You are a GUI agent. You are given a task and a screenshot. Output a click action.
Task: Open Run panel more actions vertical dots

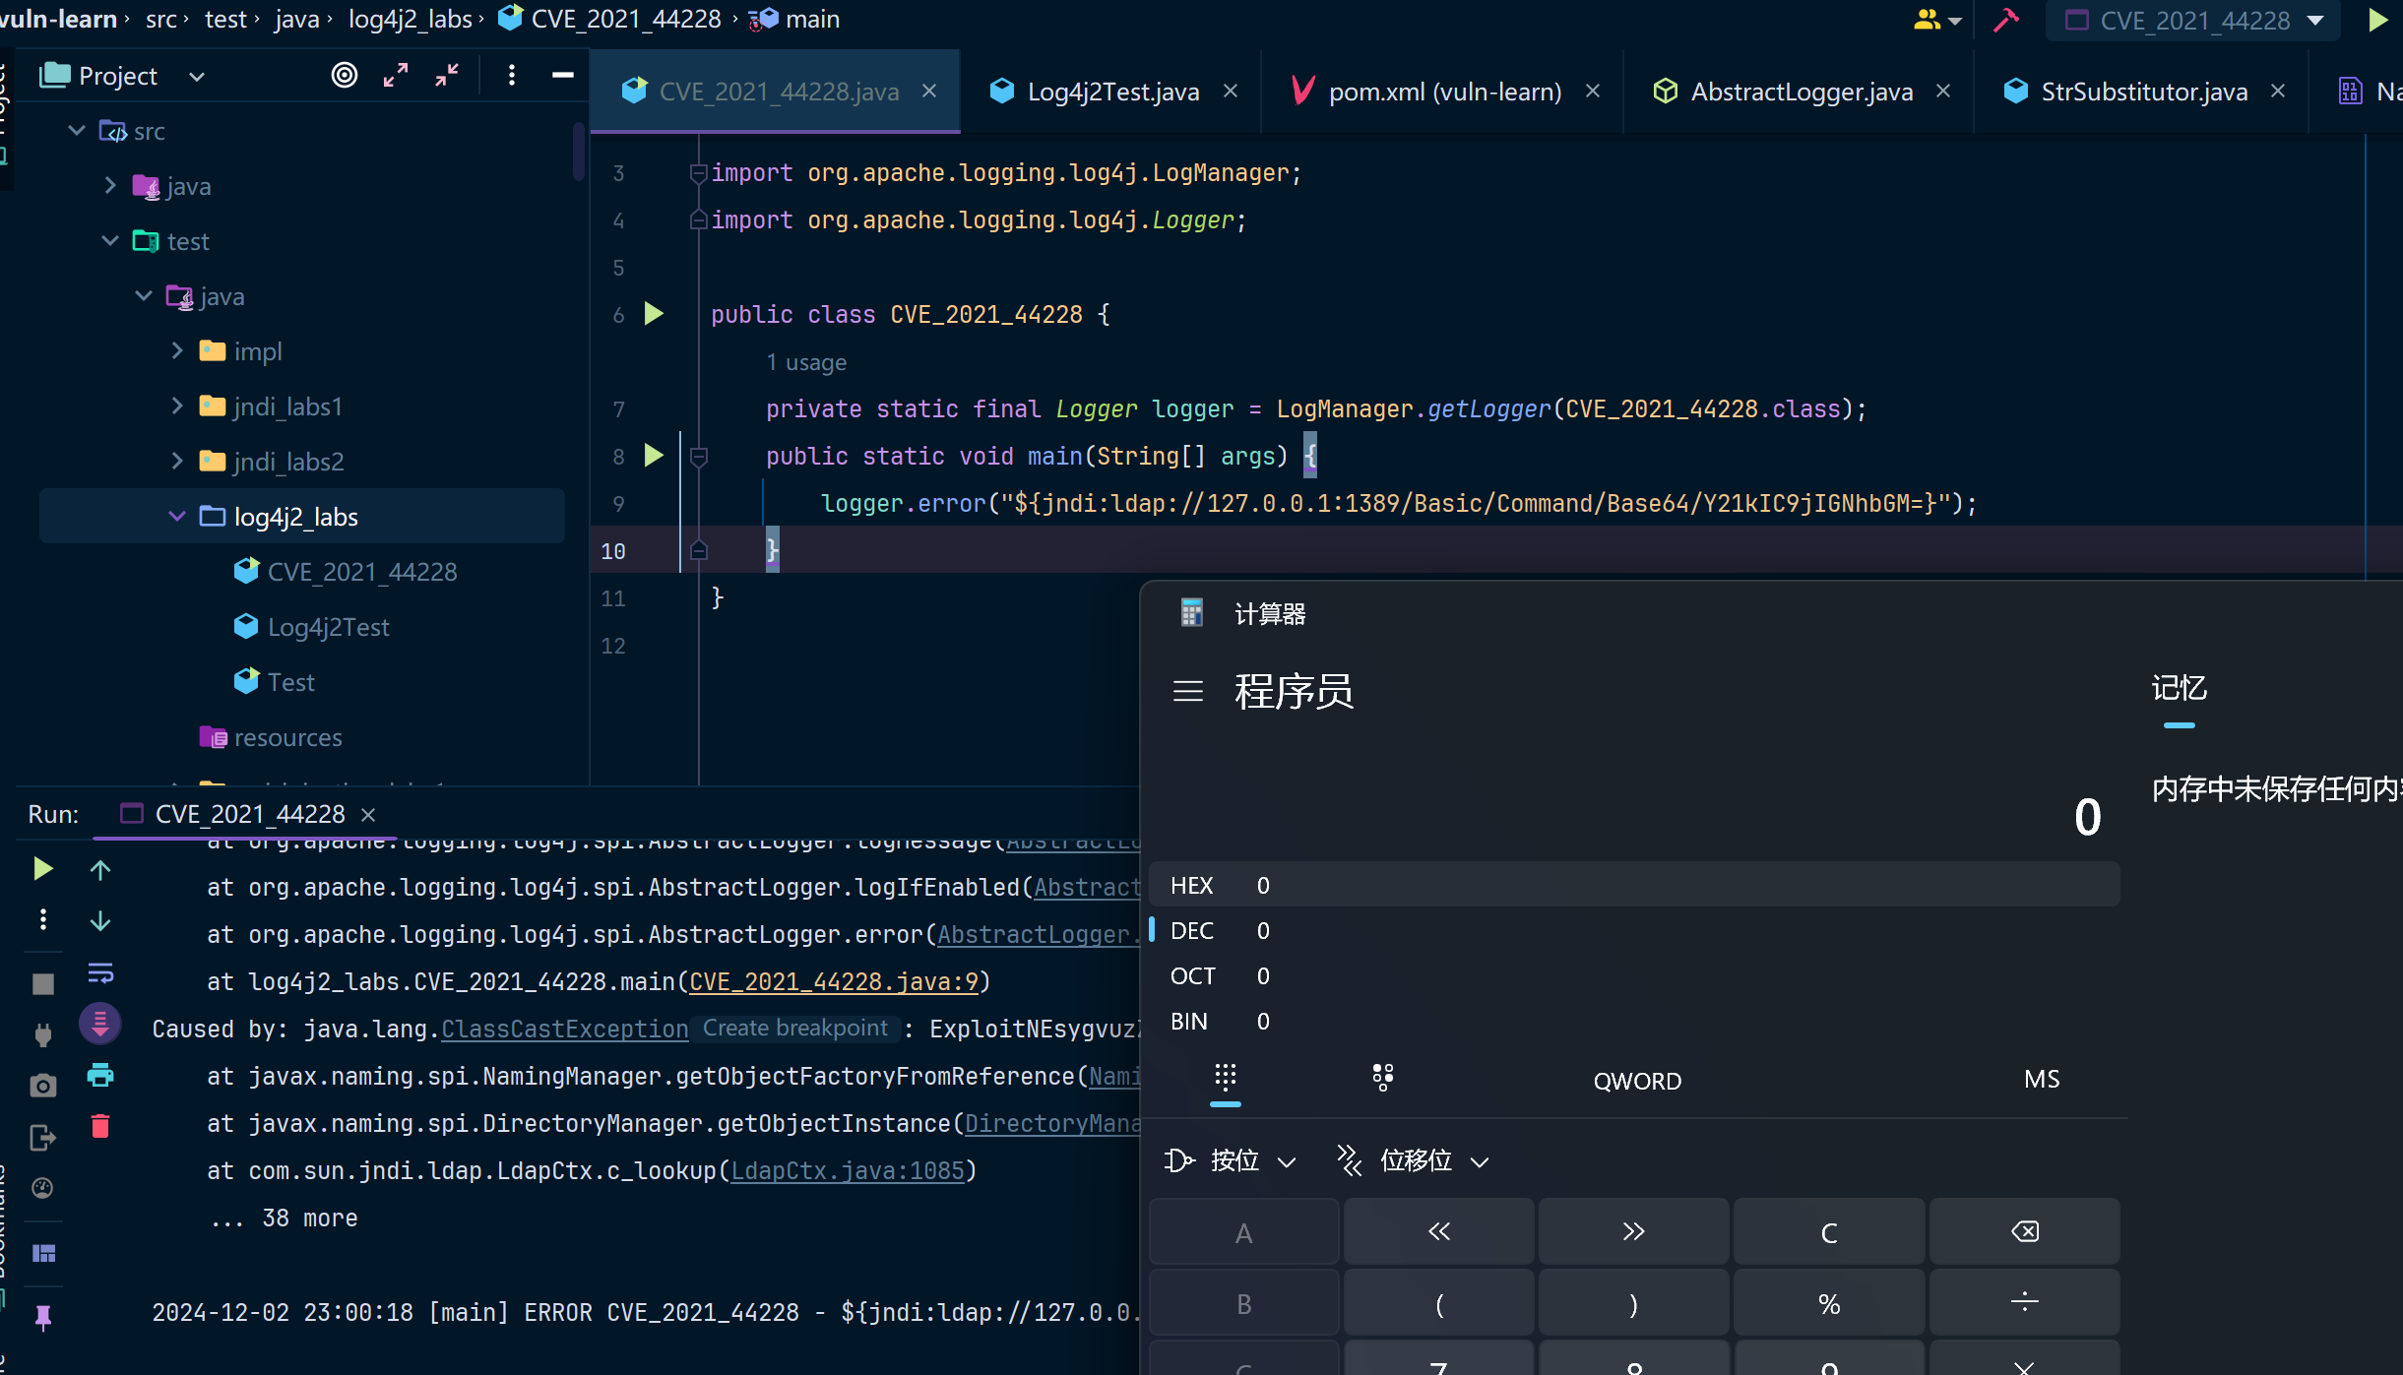(42, 919)
